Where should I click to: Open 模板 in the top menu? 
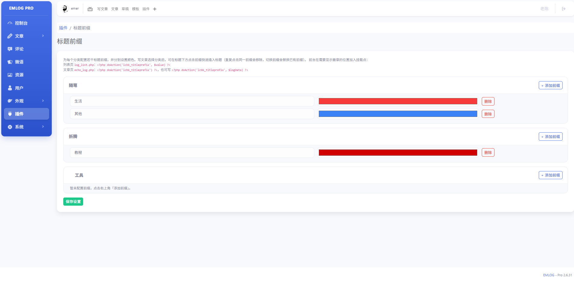coord(136,9)
